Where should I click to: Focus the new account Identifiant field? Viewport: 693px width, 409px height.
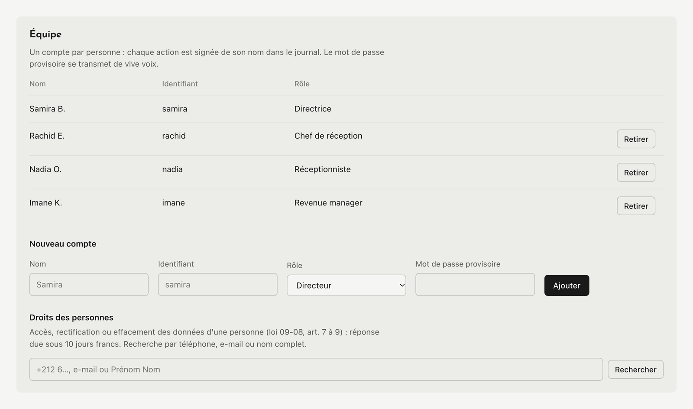pyautogui.click(x=217, y=285)
